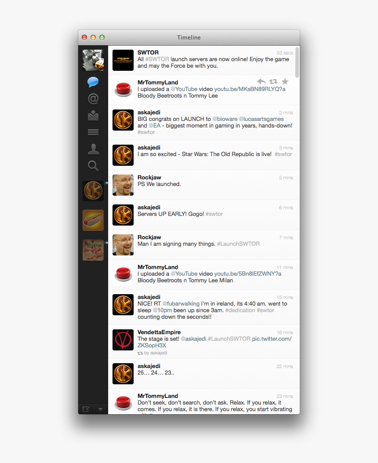Switch to the askajedi account avatar
378x463 pixels.
point(93,190)
